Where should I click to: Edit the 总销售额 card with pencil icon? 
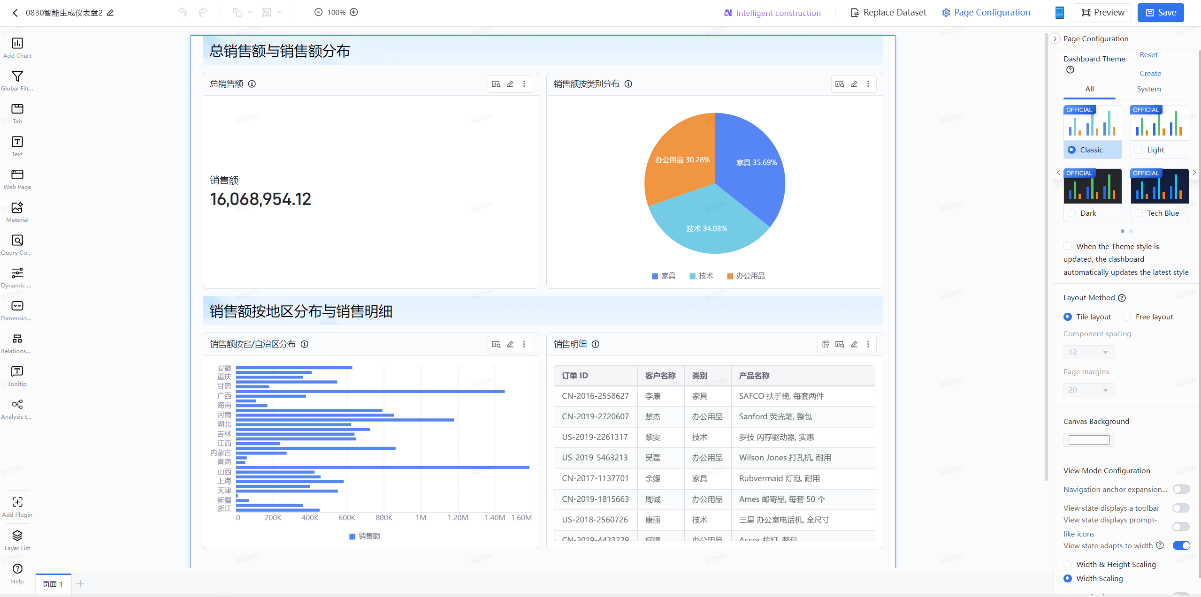coord(510,84)
